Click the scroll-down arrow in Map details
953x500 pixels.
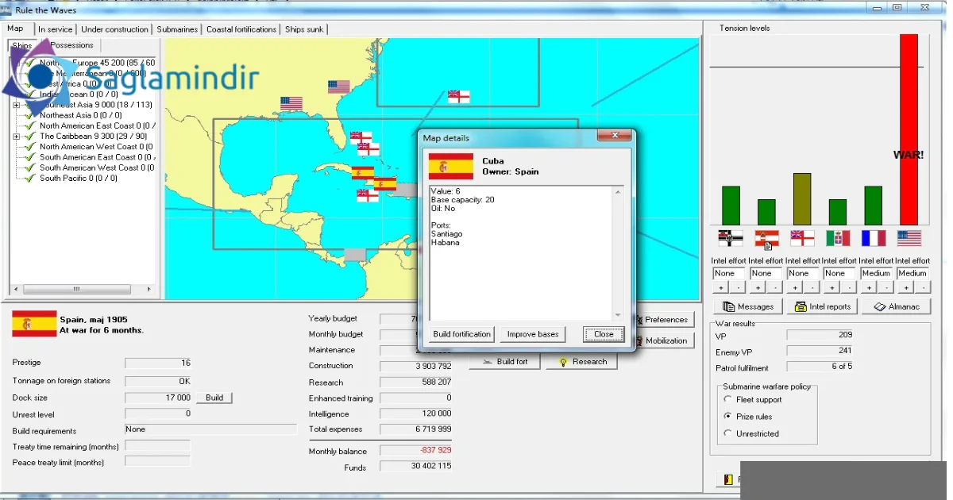tap(617, 314)
